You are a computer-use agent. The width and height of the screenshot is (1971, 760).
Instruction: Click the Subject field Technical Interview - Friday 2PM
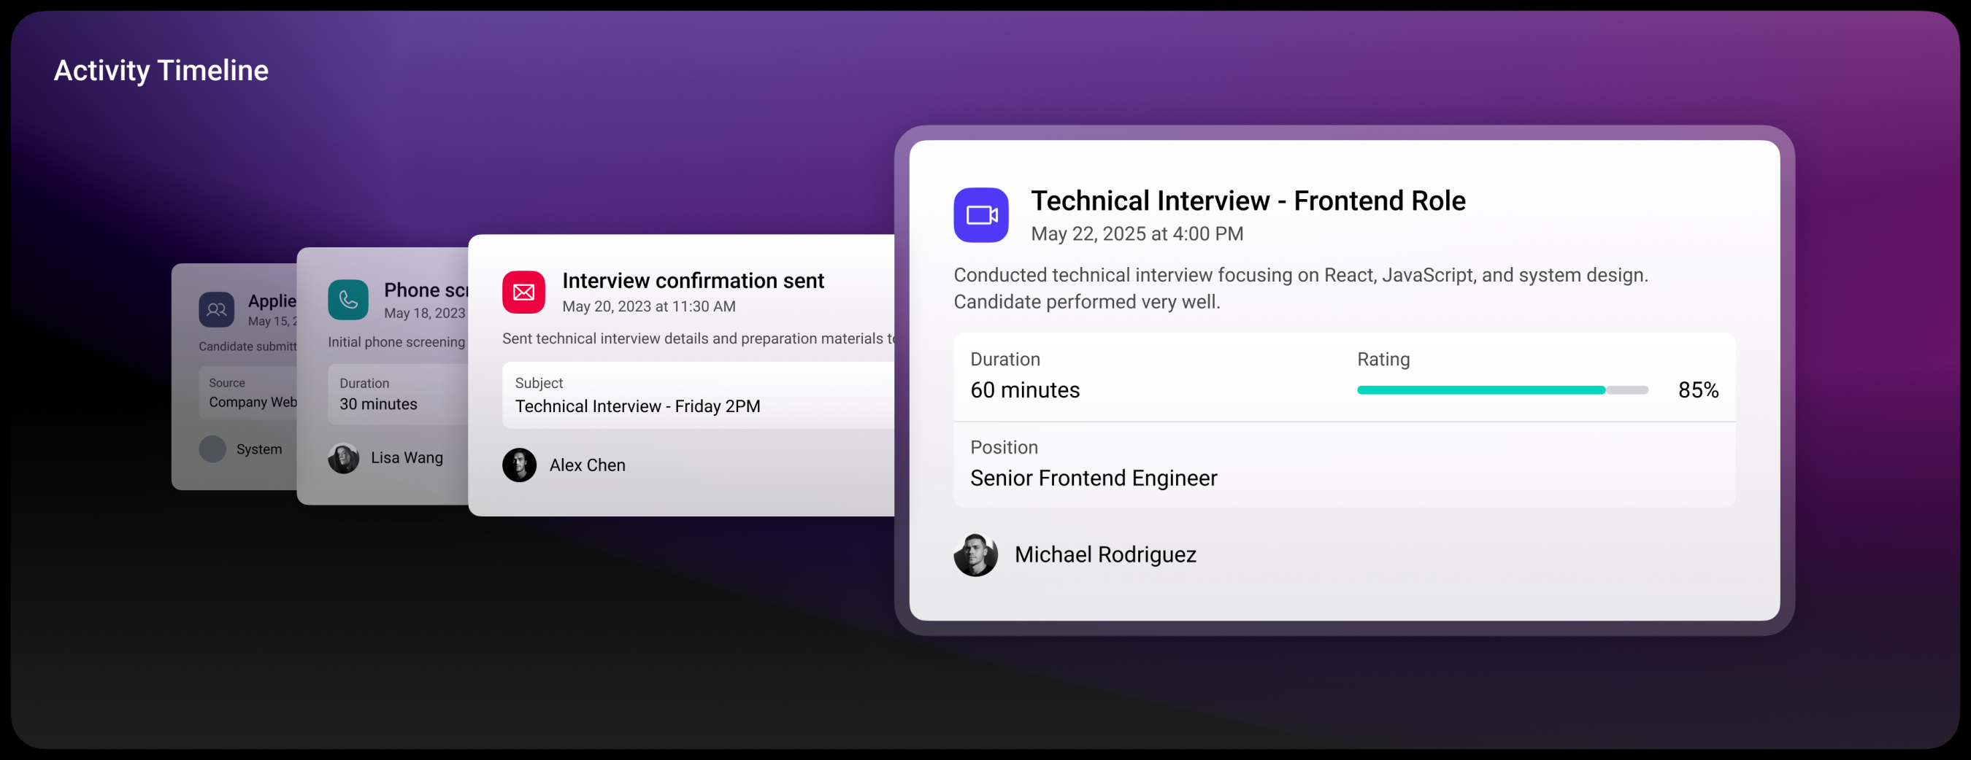[x=698, y=395]
